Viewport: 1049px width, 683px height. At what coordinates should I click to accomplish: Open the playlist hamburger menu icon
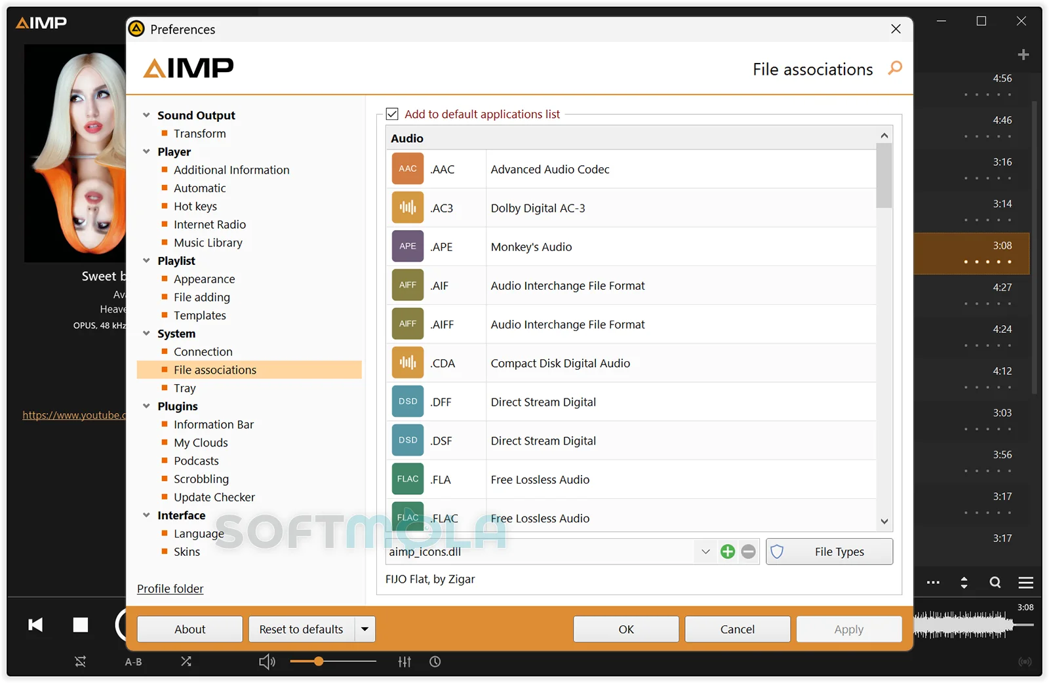[1026, 582]
